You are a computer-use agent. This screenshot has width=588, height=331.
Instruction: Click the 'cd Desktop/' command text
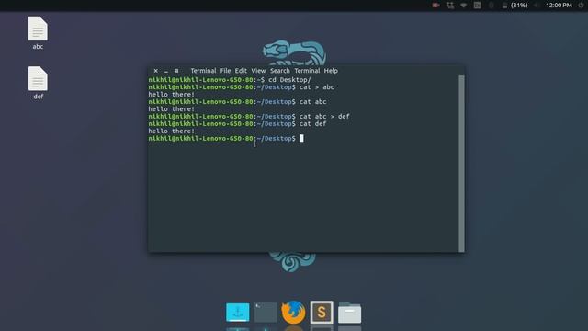tap(289, 80)
